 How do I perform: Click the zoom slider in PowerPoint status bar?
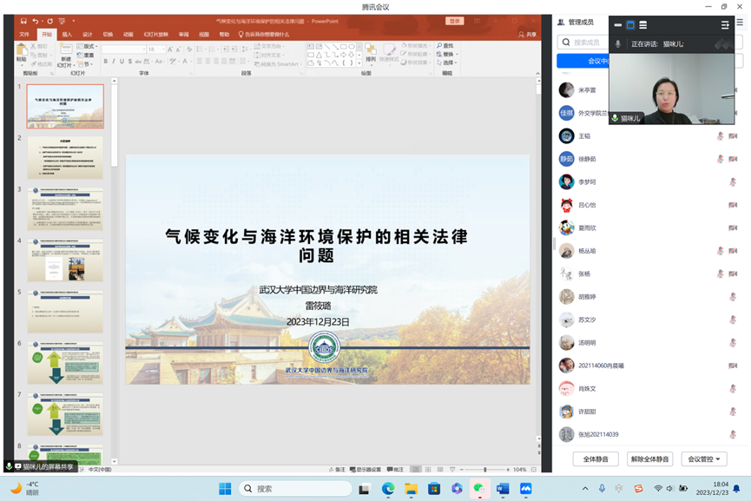pos(483,470)
